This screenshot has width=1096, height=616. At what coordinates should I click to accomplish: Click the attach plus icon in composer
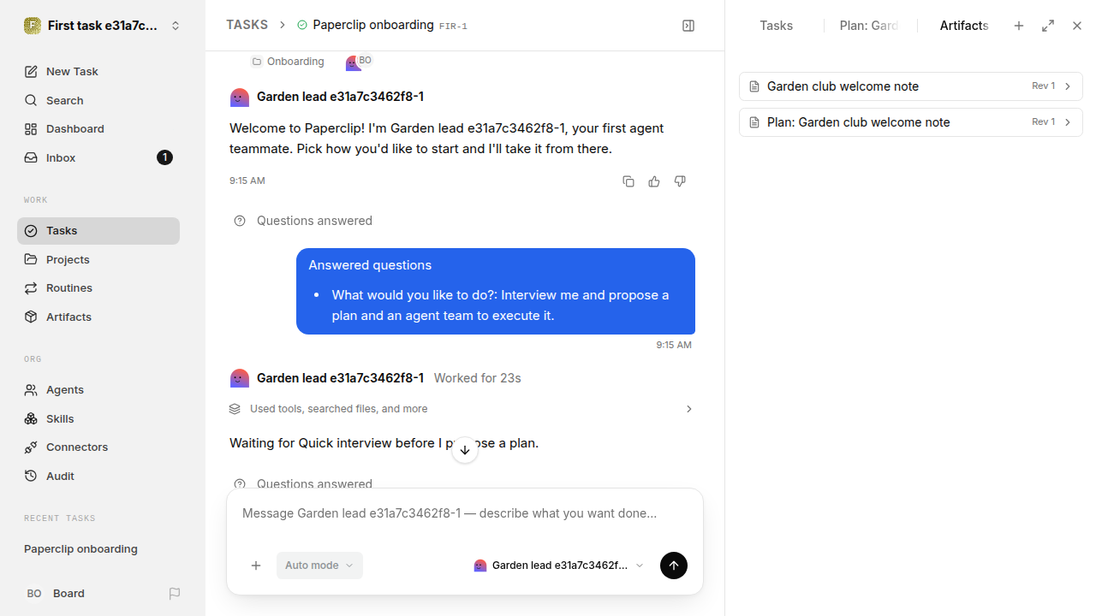click(256, 566)
